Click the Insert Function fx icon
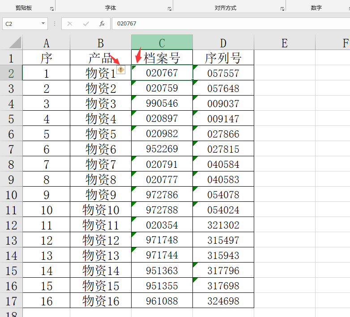The height and width of the screenshot is (317, 350). [102, 24]
